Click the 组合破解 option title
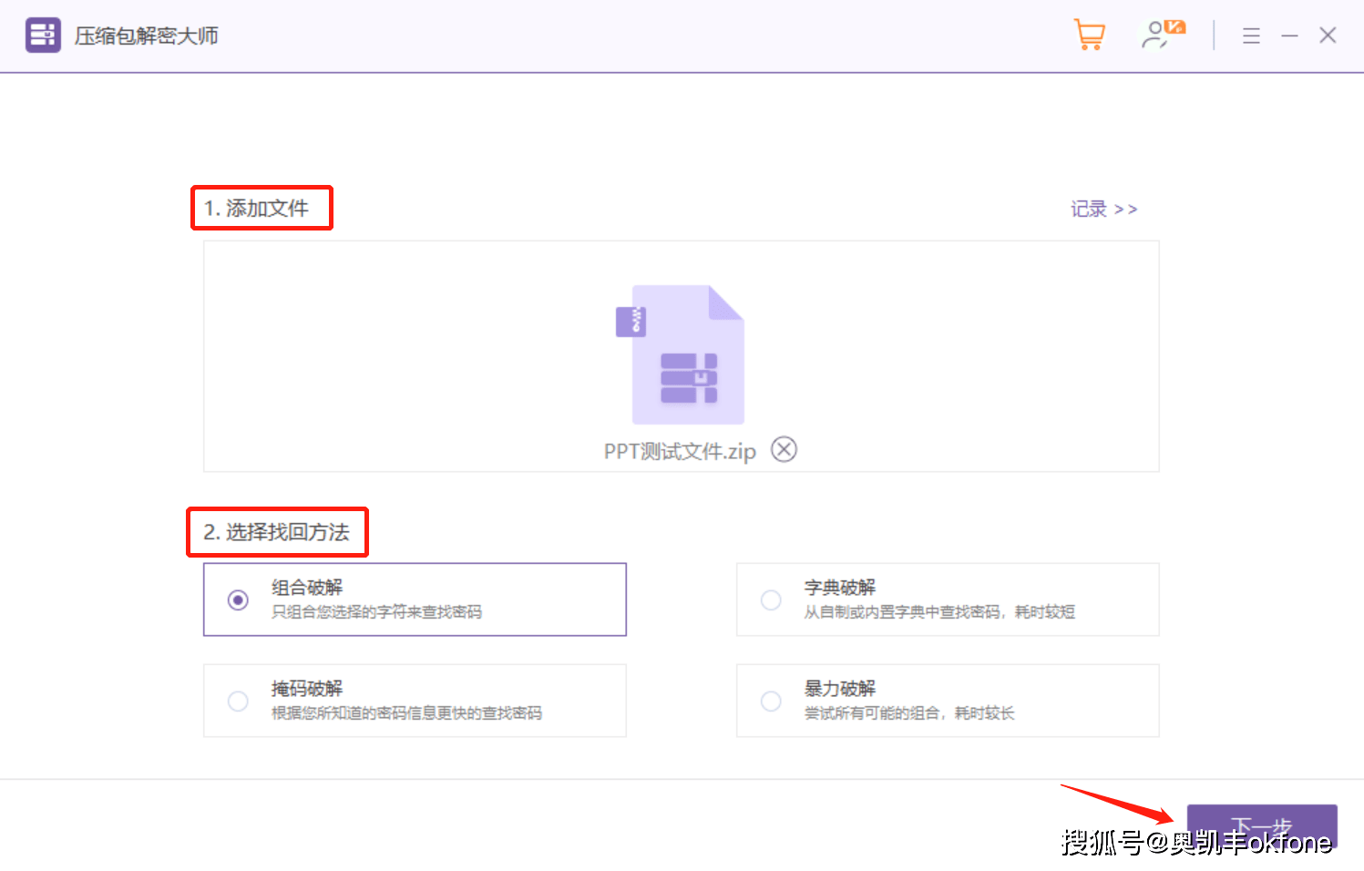The width and height of the screenshot is (1364, 871). click(307, 587)
